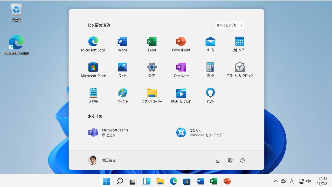This screenshot has height=187, width=332.
Task: Open Excel in the pinned section
Action: click(x=152, y=44)
